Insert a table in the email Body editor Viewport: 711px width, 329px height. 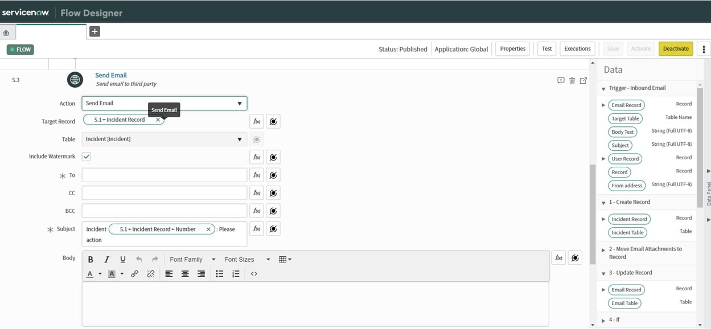point(282,259)
